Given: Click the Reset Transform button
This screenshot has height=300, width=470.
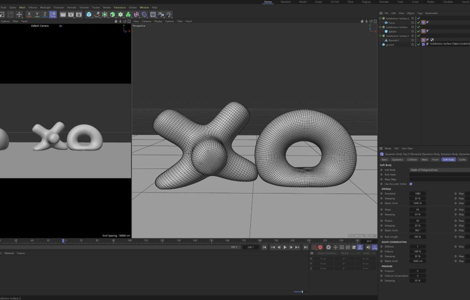Looking at the screenshot, I should (x=328, y=253).
